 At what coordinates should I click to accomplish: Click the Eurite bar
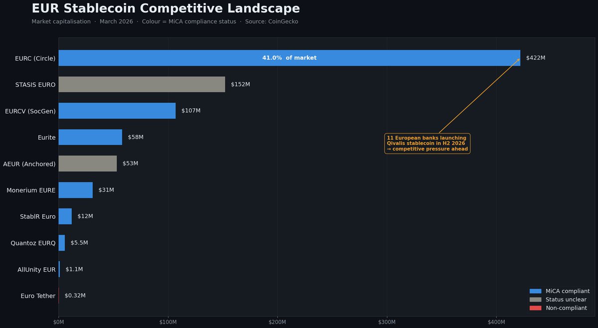click(90, 137)
